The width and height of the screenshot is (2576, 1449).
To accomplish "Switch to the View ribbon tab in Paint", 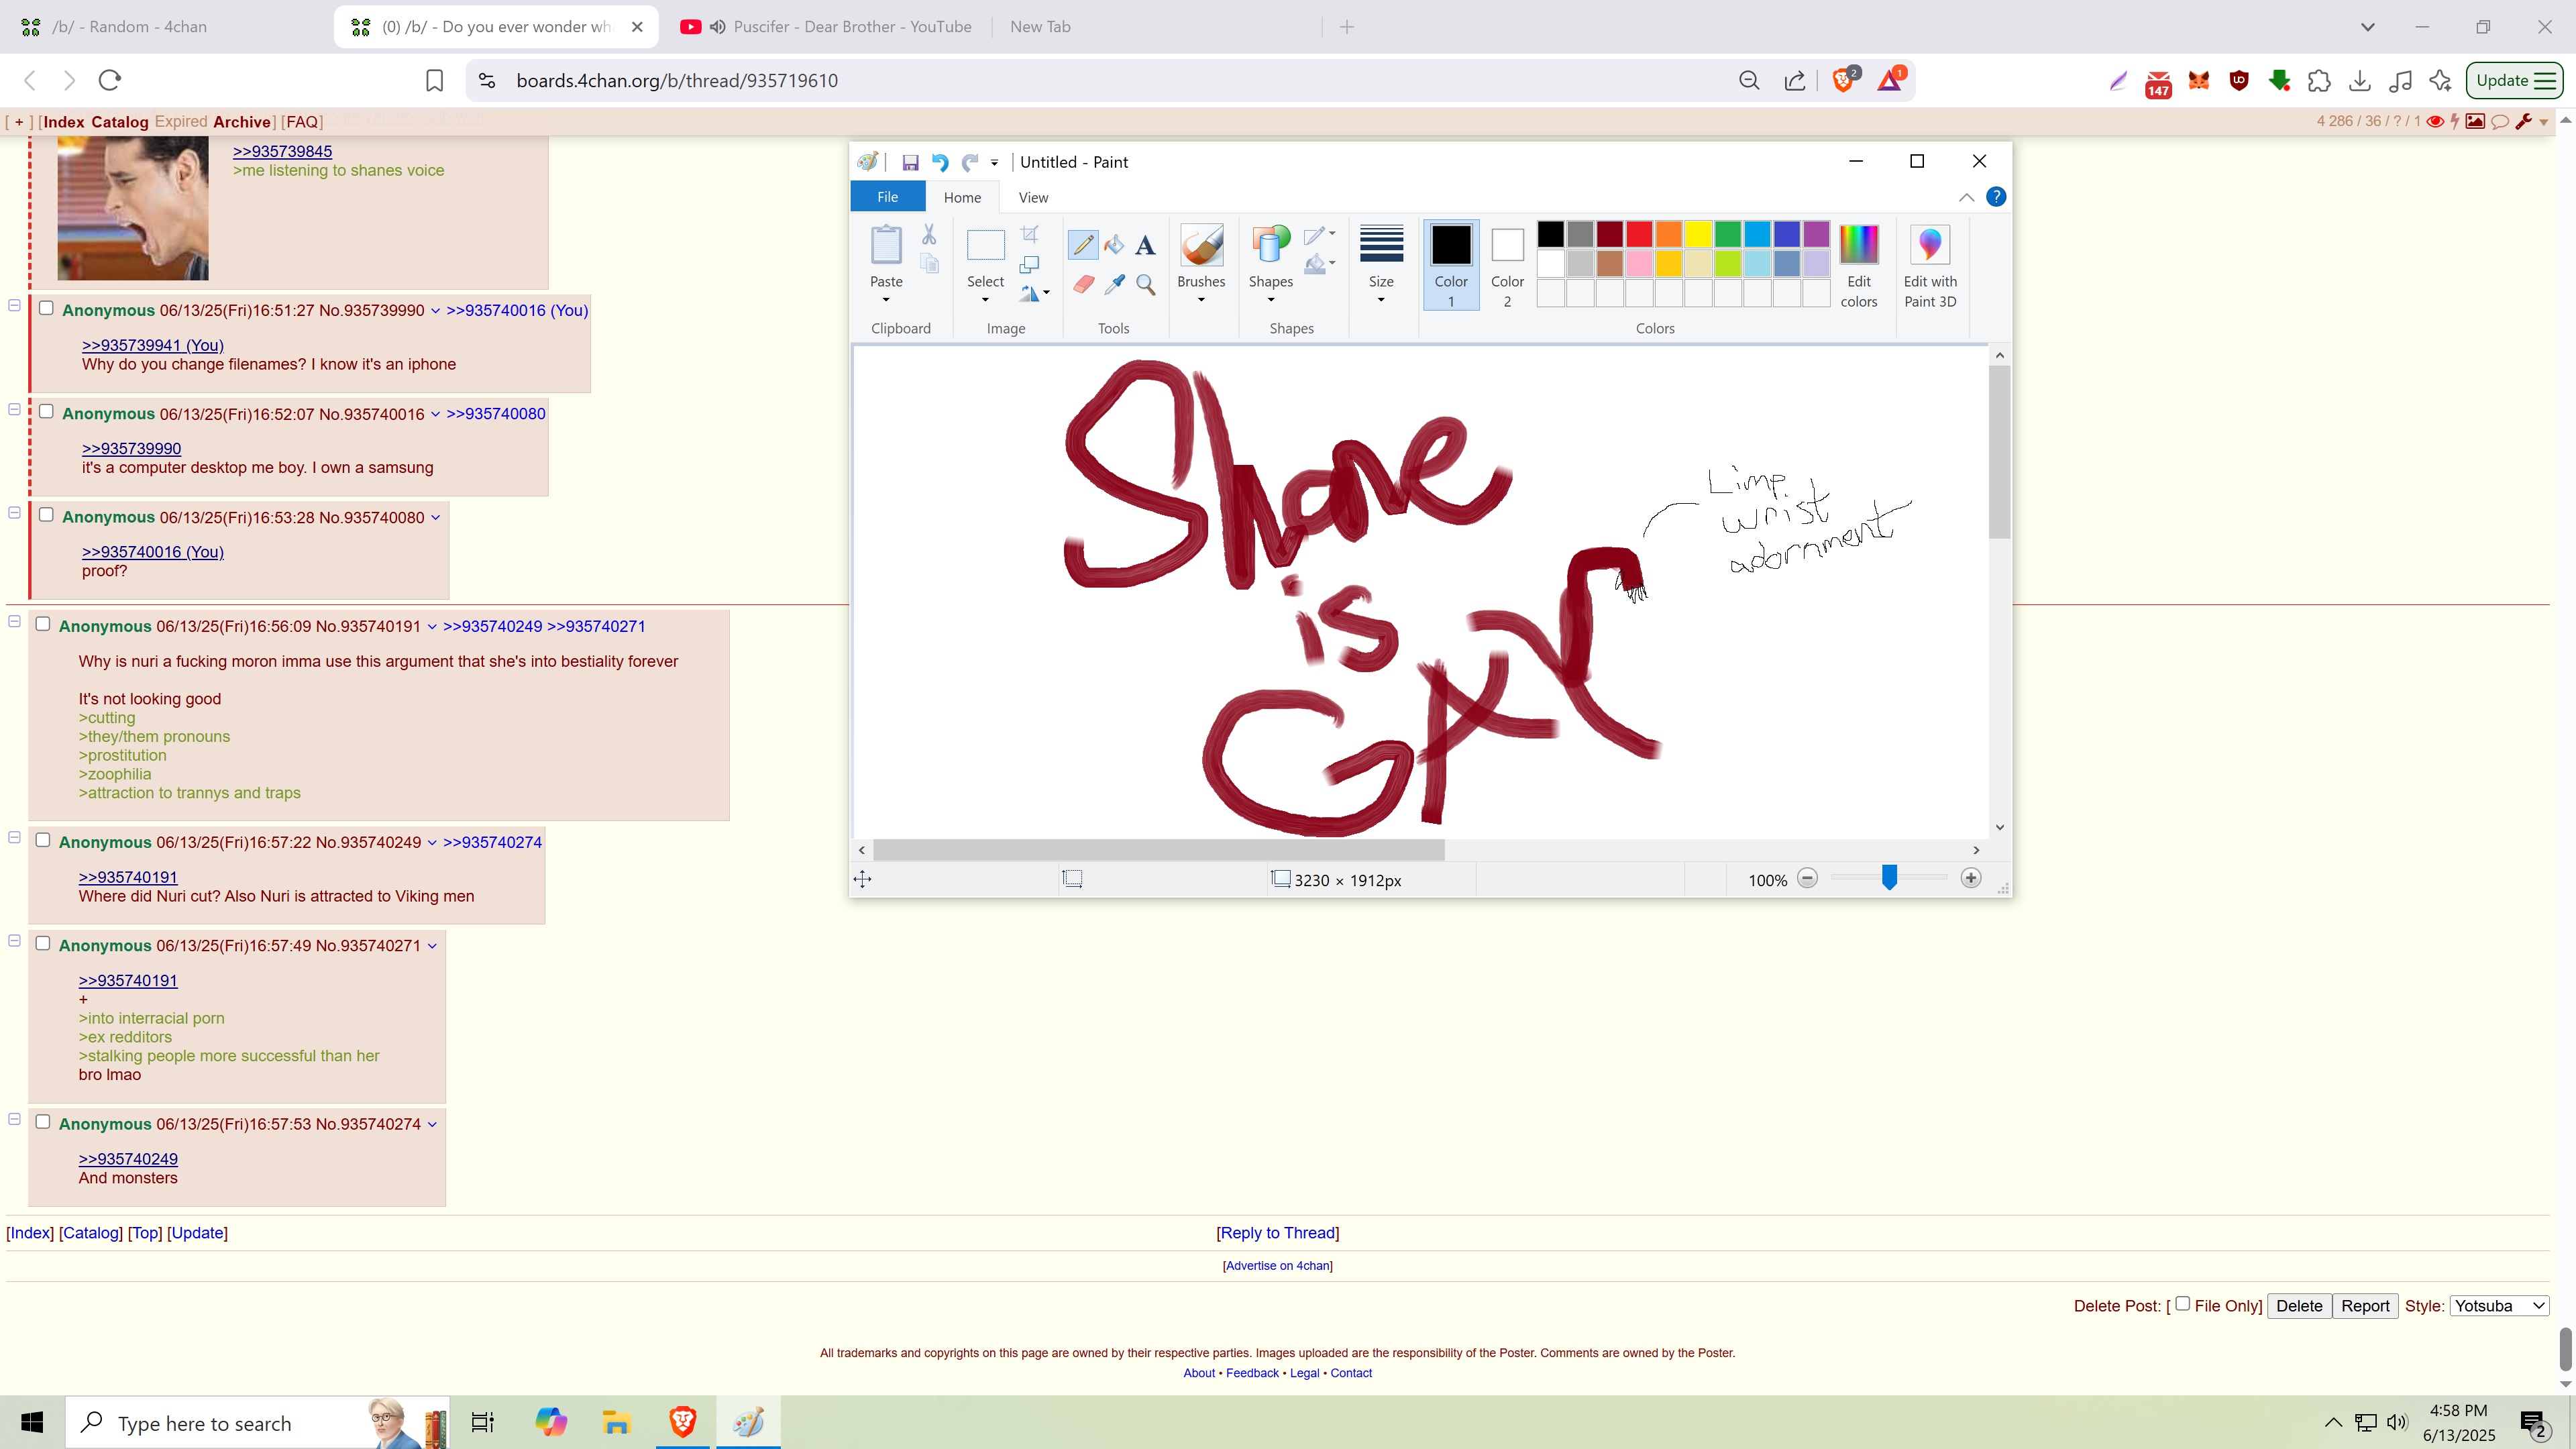I will [x=1033, y=197].
